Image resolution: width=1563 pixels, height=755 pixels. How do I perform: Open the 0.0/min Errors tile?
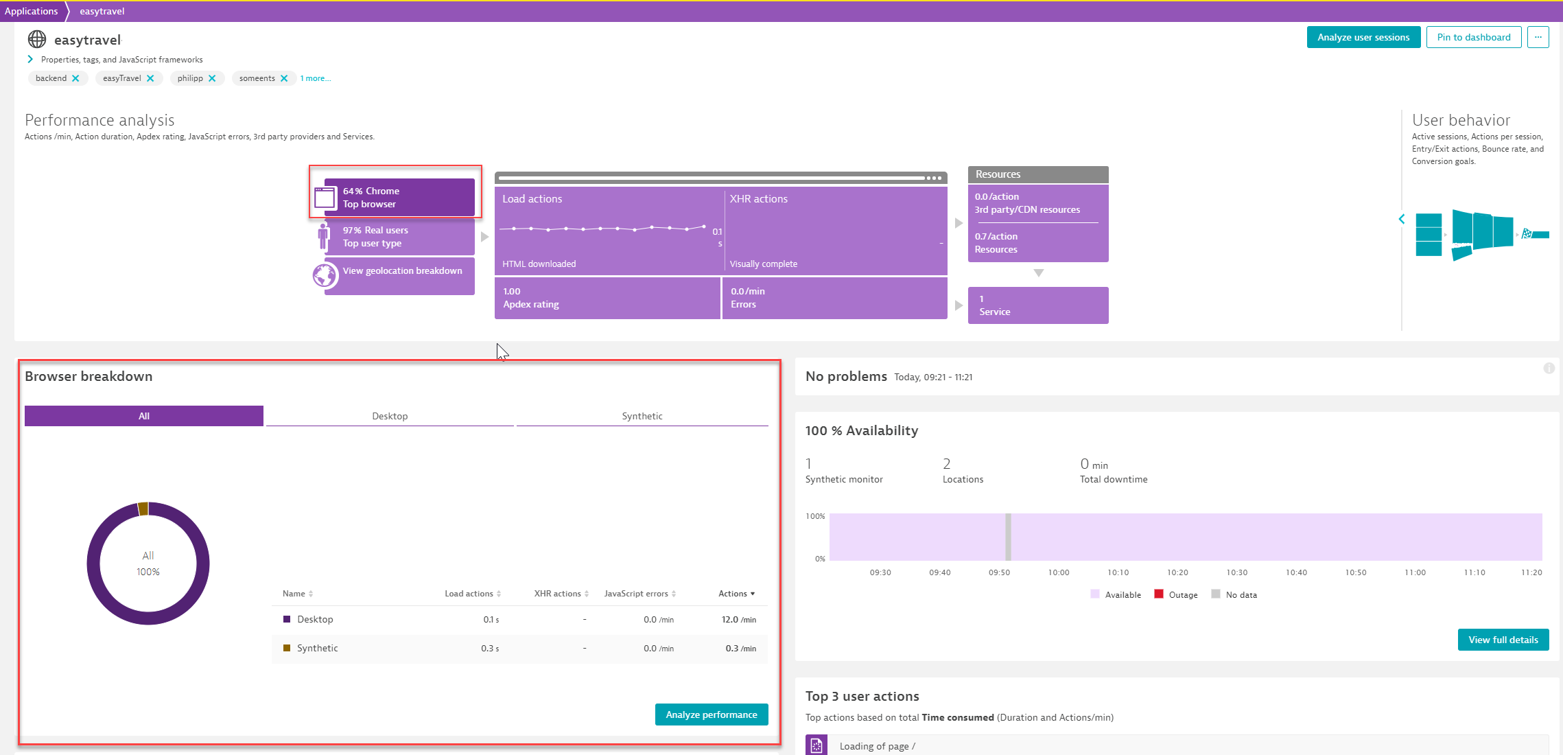[834, 298]
